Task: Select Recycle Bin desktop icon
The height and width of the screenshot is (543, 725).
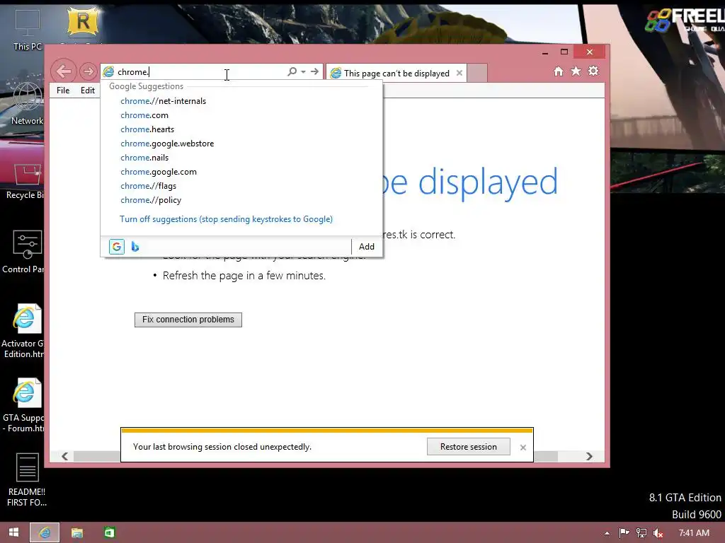Action: (25, 181)
